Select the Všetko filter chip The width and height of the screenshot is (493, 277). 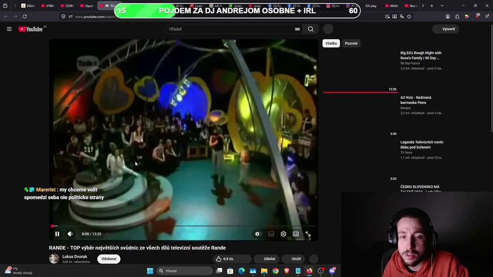tap(331, 43)
